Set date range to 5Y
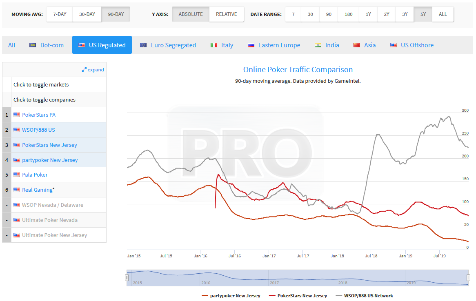476x301 pixels. click(423, 14)
